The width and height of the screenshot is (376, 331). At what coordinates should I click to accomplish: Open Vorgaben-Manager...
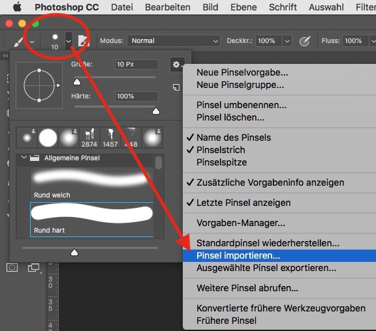click(x=241, y=223)
